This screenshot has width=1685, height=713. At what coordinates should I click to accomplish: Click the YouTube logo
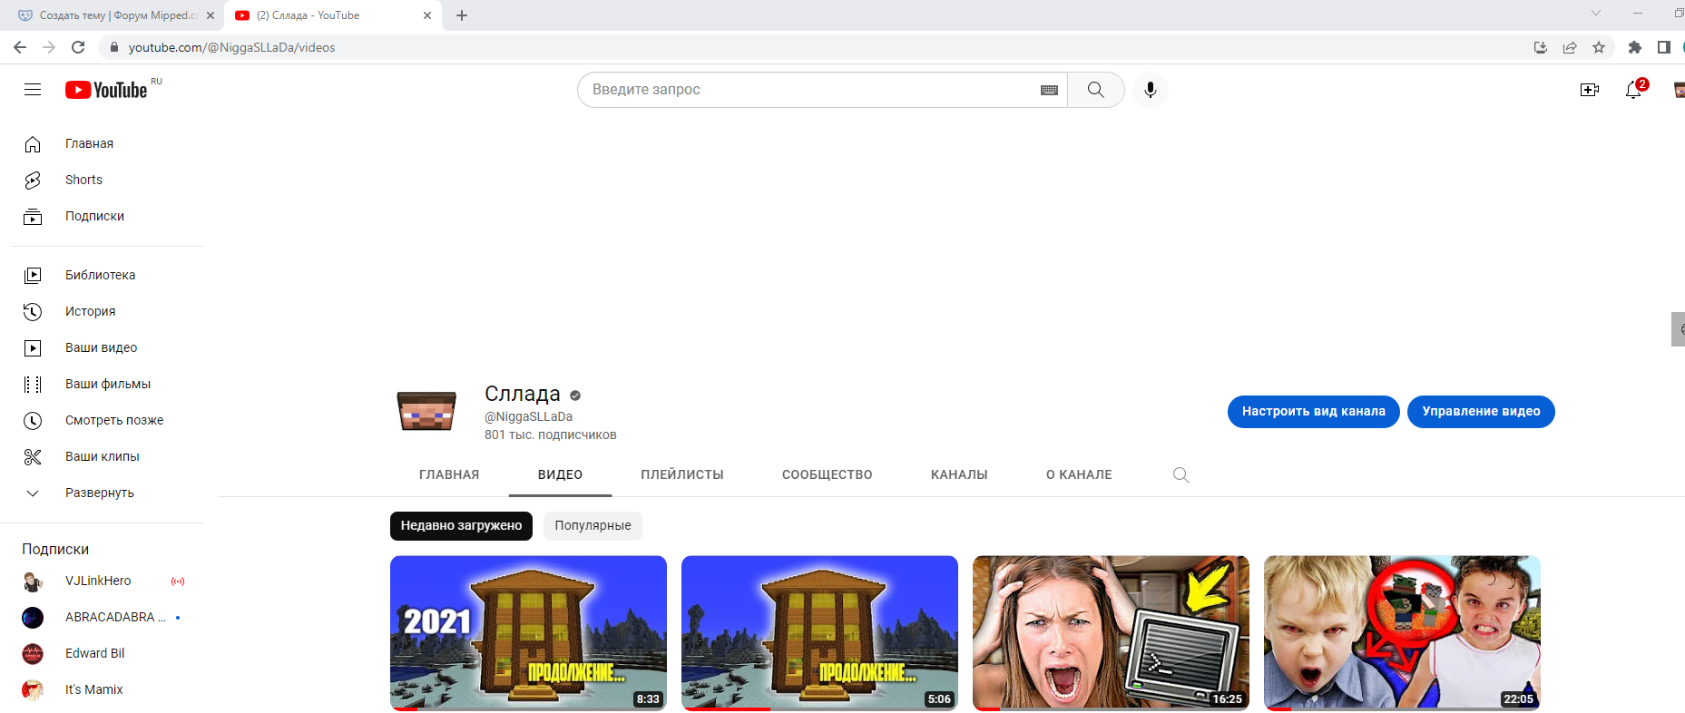pos(106,90)
